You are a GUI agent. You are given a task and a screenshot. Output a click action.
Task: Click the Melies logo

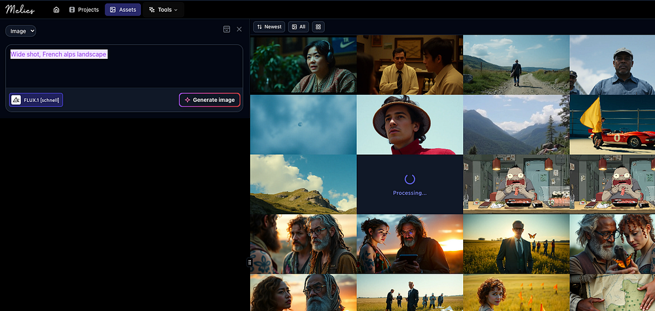[20, 10]
